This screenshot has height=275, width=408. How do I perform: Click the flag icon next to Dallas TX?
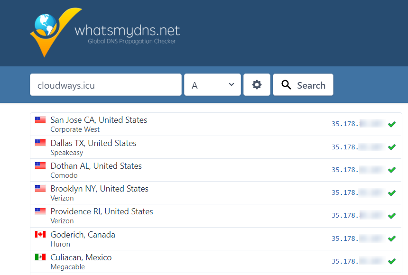pos(40,143)
